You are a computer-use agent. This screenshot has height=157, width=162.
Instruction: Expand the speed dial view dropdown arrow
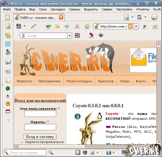[x=25, y=26]
